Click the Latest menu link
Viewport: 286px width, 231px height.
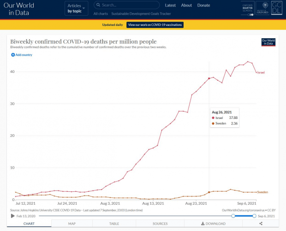170,6
